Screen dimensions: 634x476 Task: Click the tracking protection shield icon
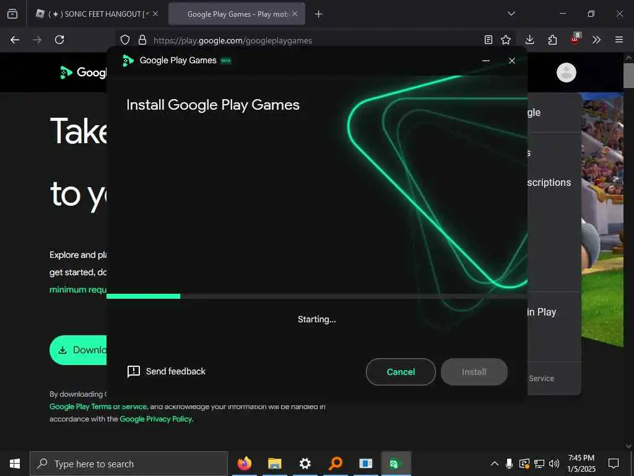pos(125,40)
